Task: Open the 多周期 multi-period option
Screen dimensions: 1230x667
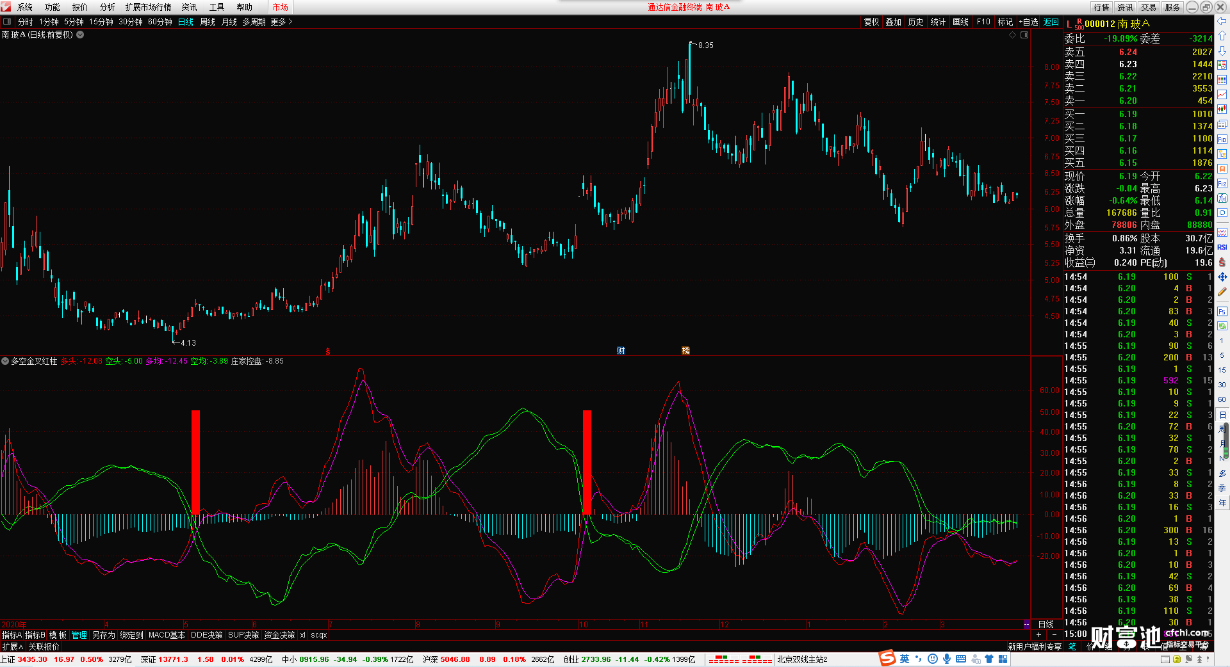Action: (x=254, y=22)
